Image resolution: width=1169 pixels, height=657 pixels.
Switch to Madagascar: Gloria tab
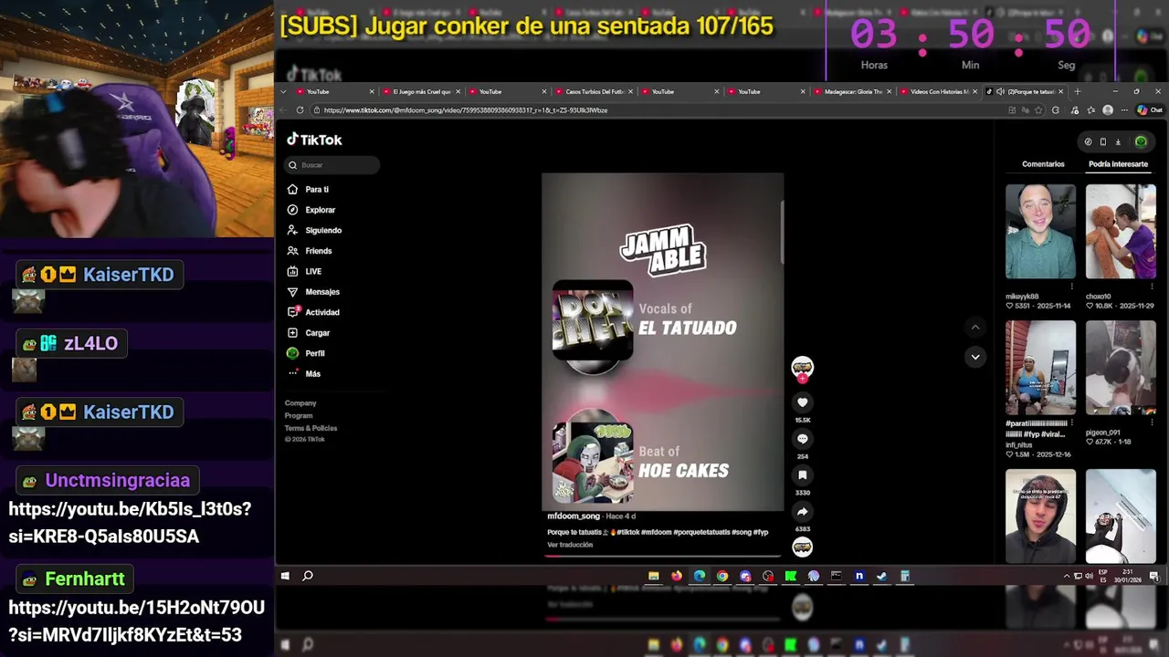(x=853, y=91)
